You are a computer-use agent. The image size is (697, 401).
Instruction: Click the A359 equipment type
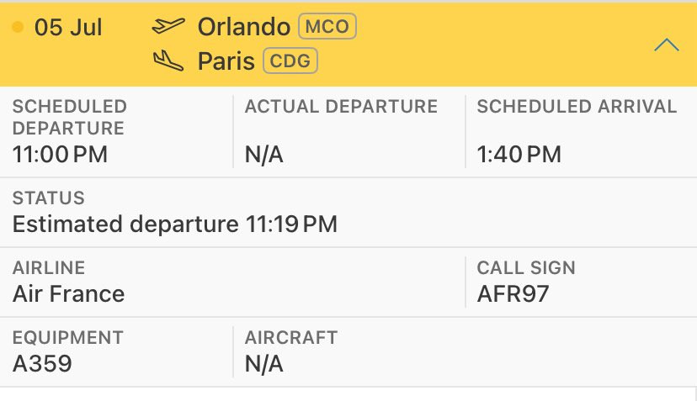click(x=42, y=364)
